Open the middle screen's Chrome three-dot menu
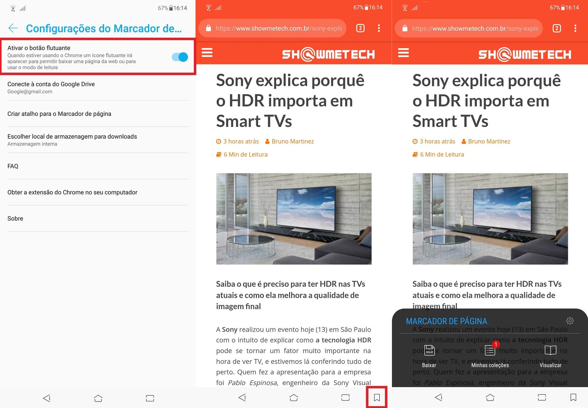588x408 pixels. [379, 28]
